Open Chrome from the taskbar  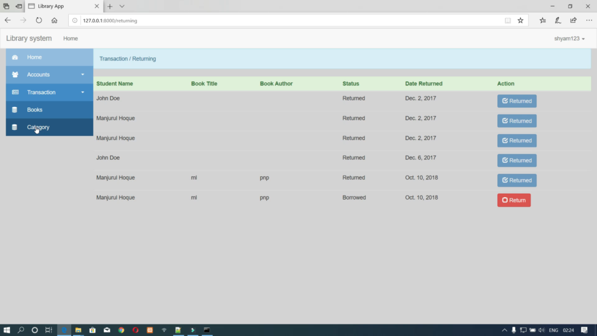coord(121,330)
